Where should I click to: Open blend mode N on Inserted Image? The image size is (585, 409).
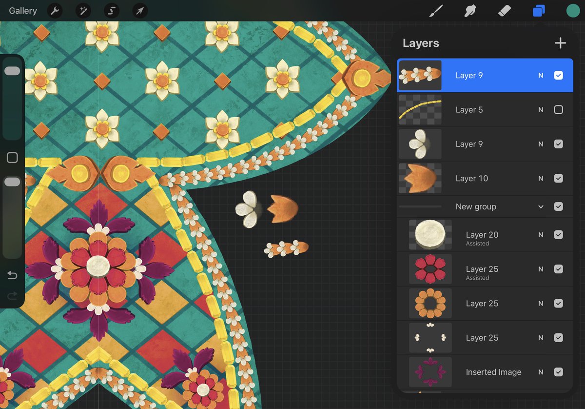pyautogui.click(x=541, y=372)
